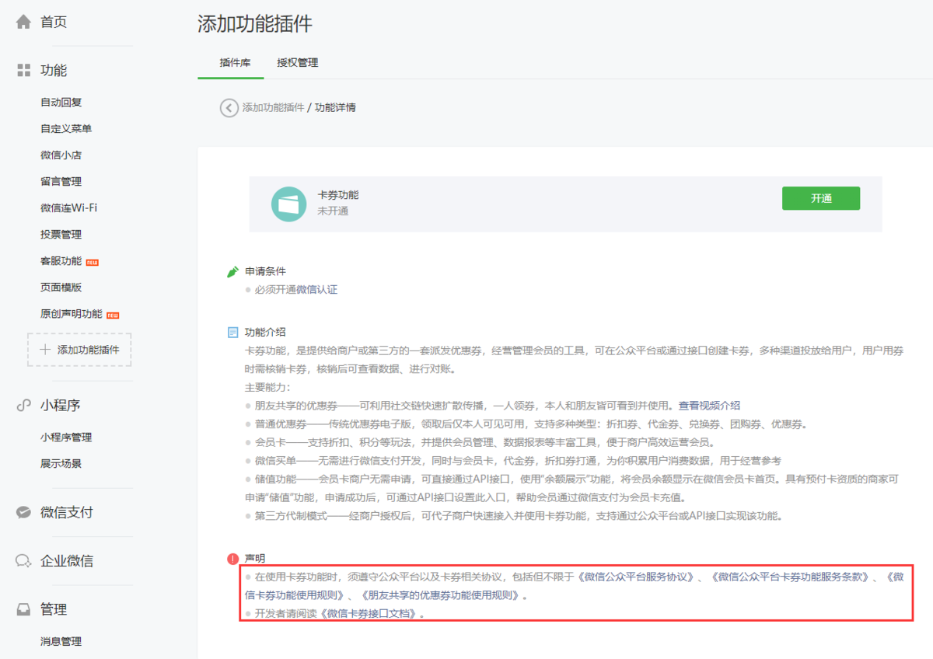
Task: Select the 小程序 sidebar section heading
Action: (x=61, y=405)
